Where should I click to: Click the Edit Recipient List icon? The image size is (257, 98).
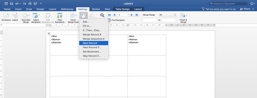click(x=48, y=16)
